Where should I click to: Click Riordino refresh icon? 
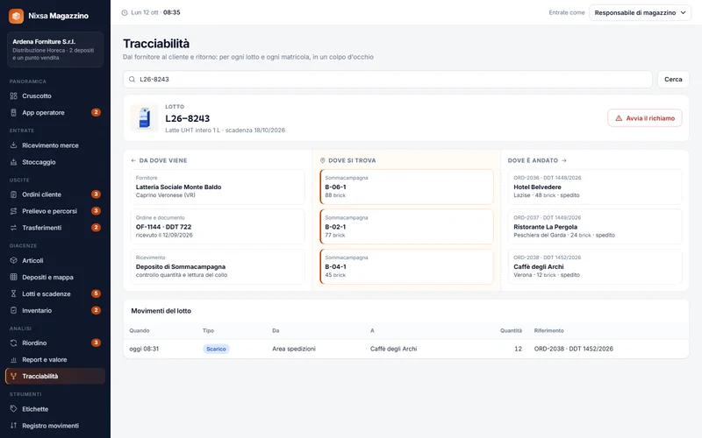(x=13, y=343)
